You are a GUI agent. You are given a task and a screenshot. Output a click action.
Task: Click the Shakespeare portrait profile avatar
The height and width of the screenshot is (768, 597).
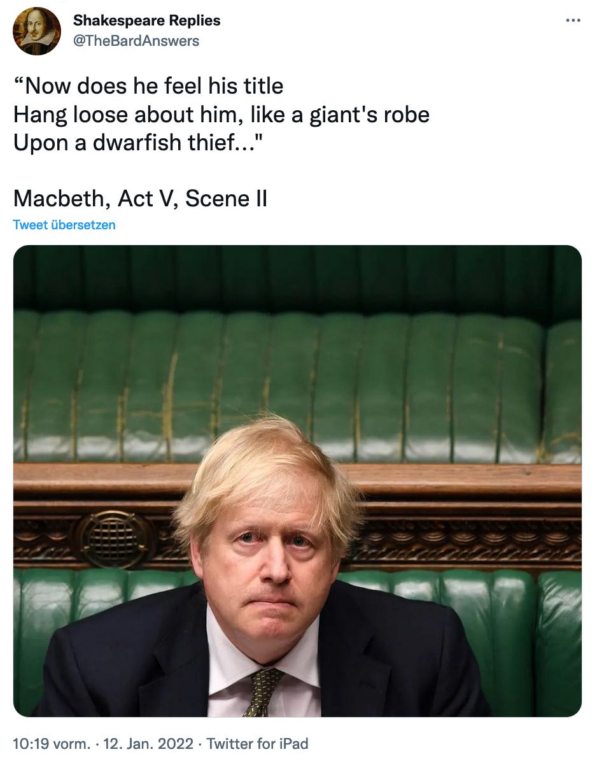coord(37,31)
